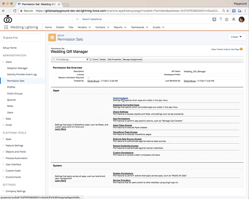Open the Dashboards tab dropdown arrow
This screenshot has height=199, width=249.
coord(147,27)
